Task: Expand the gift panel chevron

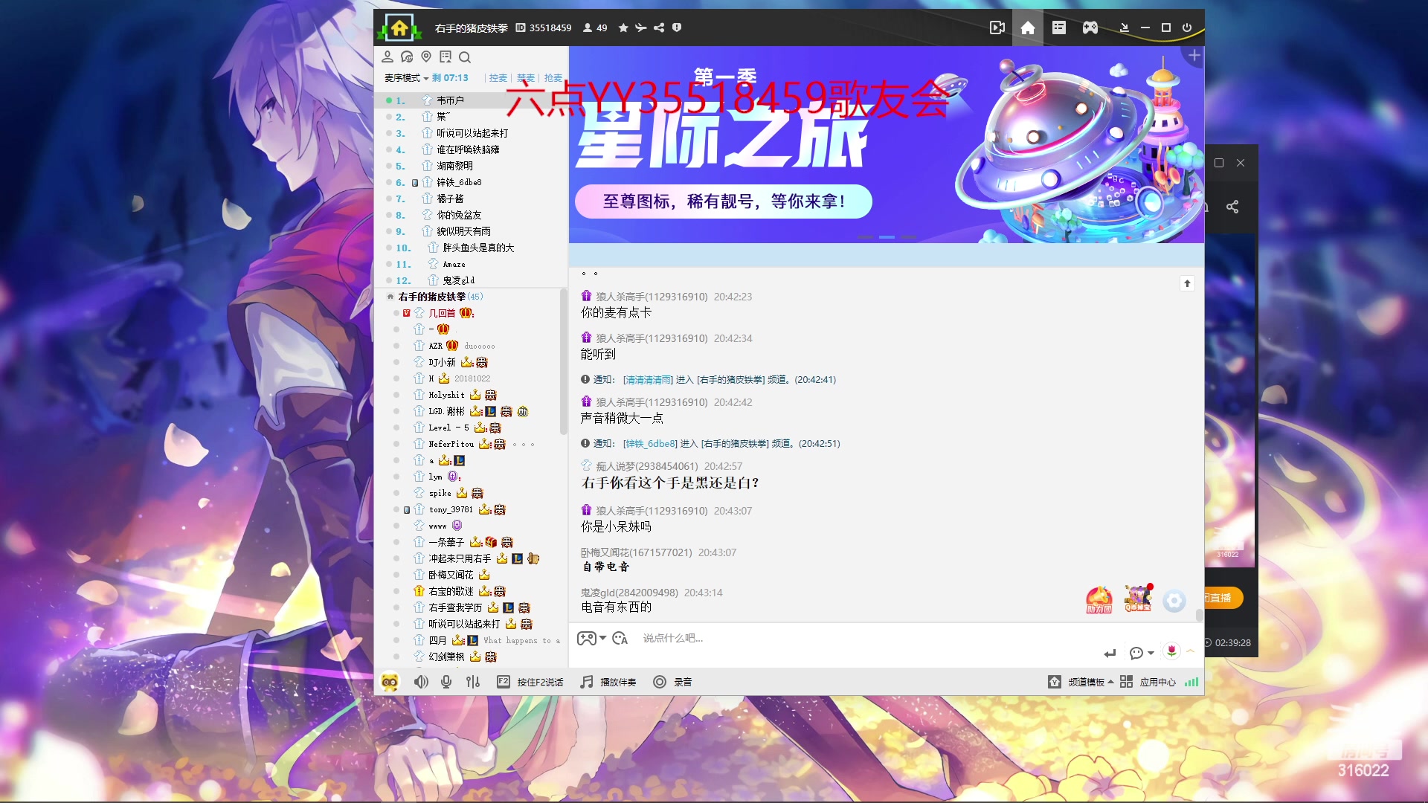Action: point(1191,651)
